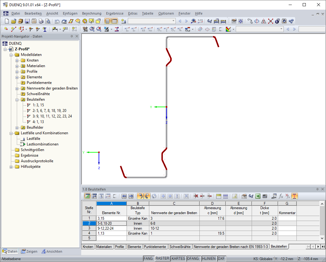
Task: Toggle RASTER grid display
Action: click(x=162, y=258)
